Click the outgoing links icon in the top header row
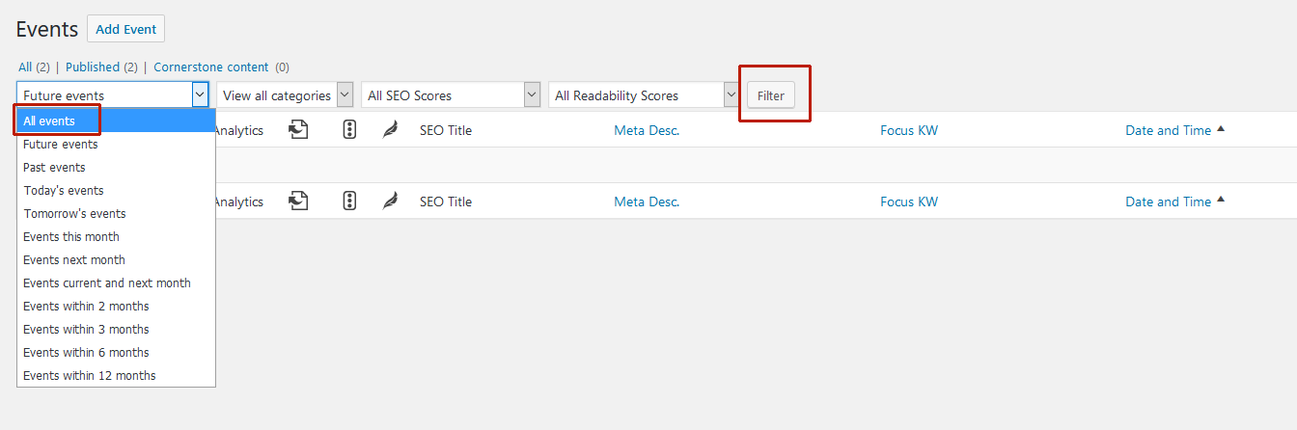The width and height of the screenshot is (1297, 430). coord(299,130)
